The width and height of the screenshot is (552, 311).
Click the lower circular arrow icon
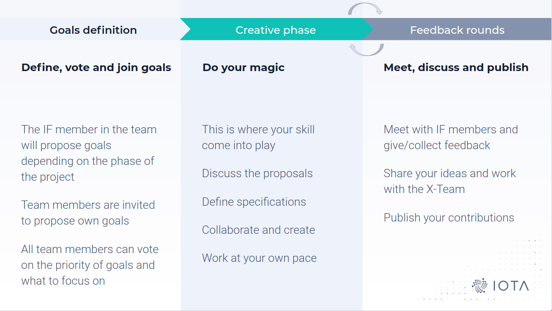[x=366, y=49]
